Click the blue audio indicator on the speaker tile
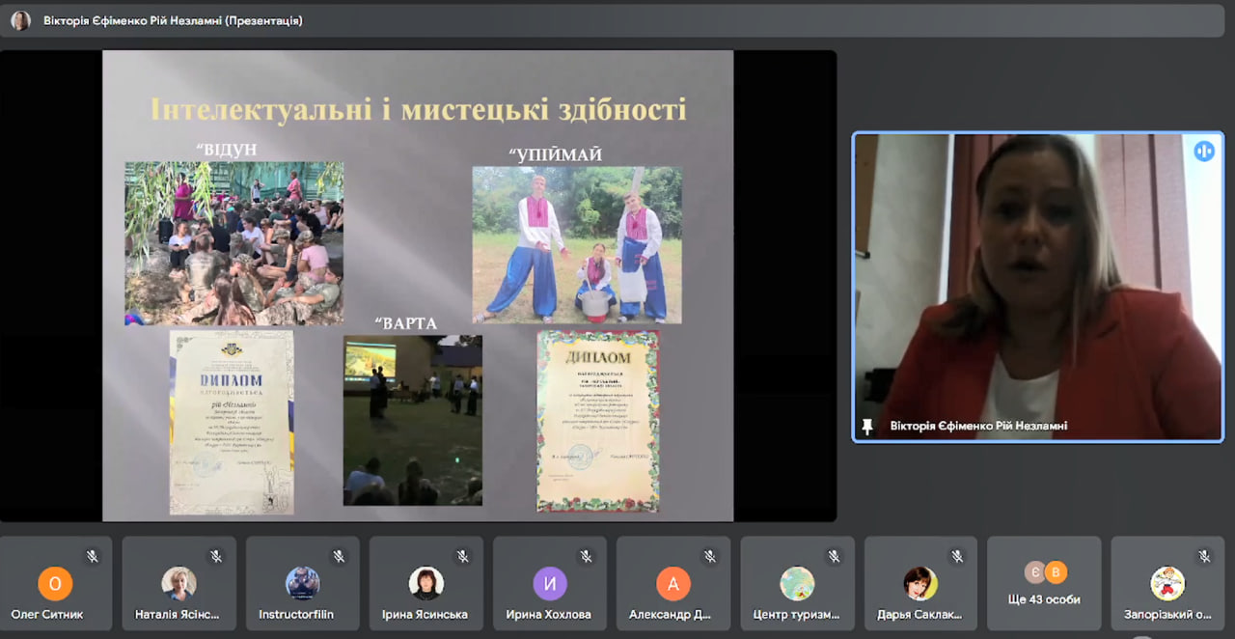Image resolution: width=1235 pixels, height=639 pixels. 1203,152
